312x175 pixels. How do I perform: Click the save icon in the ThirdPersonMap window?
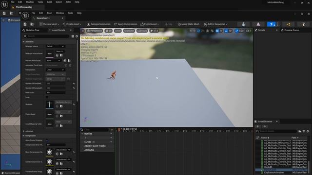(x=4, y=13)
